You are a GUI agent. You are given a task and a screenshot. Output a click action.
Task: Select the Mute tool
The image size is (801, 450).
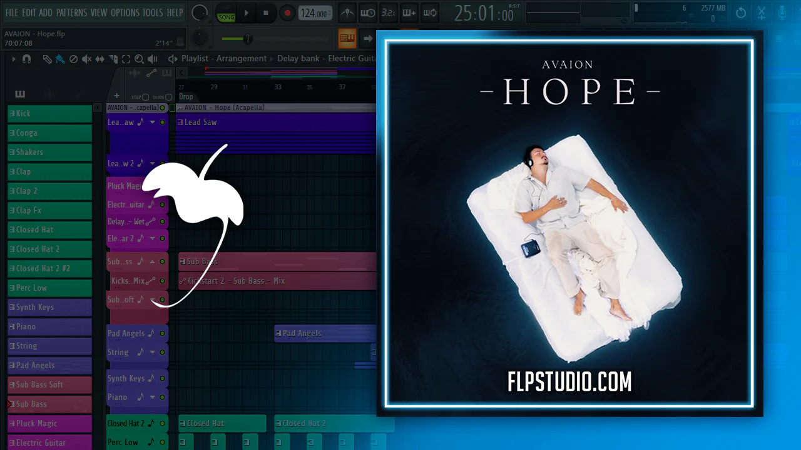[86, 59]
